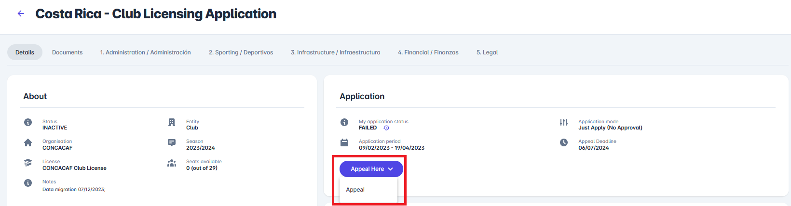Click the My application status info icon
Image resolution: width=791 pixels, height=206 pixels.
pos(344,122)
